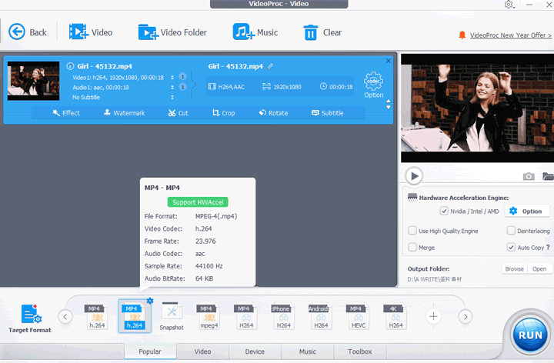
Task: Open the settings gear in title bar
Action: pyautogui.click(x=509, y=5)
